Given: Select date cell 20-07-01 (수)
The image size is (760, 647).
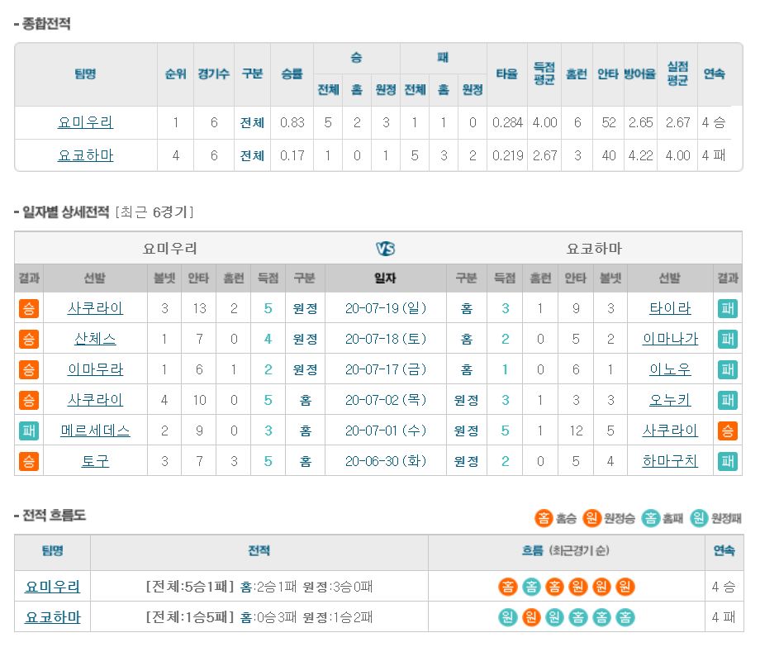Looking at the screenshot, I should (385, 431).
